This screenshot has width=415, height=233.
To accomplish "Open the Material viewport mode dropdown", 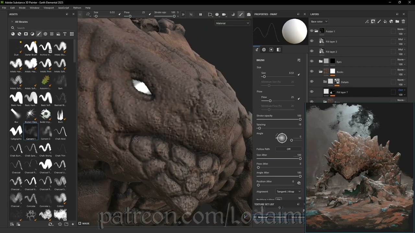I will click(x=232, y=23).
